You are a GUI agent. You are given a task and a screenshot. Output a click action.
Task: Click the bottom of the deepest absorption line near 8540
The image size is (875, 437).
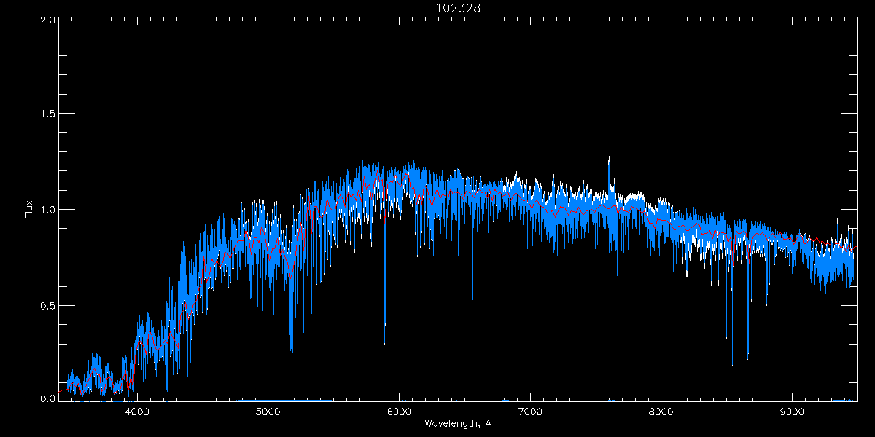coord(732,365)
